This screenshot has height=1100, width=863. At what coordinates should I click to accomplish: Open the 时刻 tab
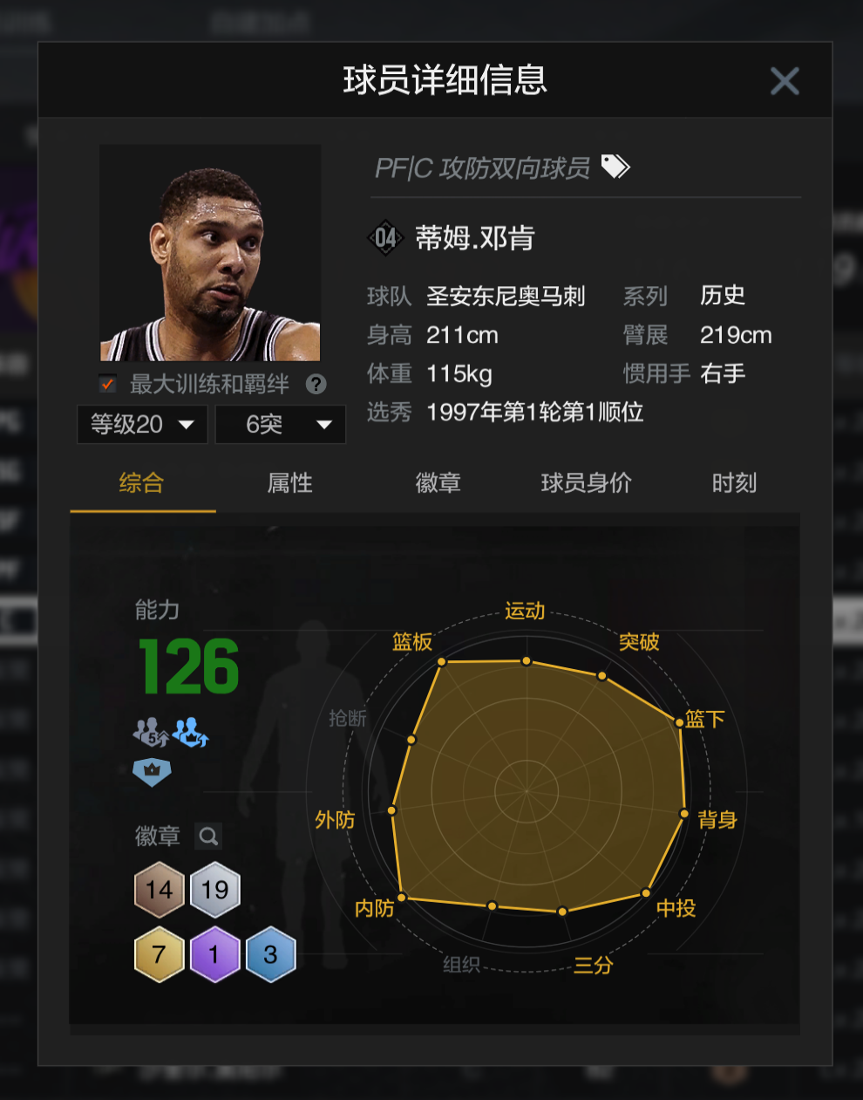[734, 482]
